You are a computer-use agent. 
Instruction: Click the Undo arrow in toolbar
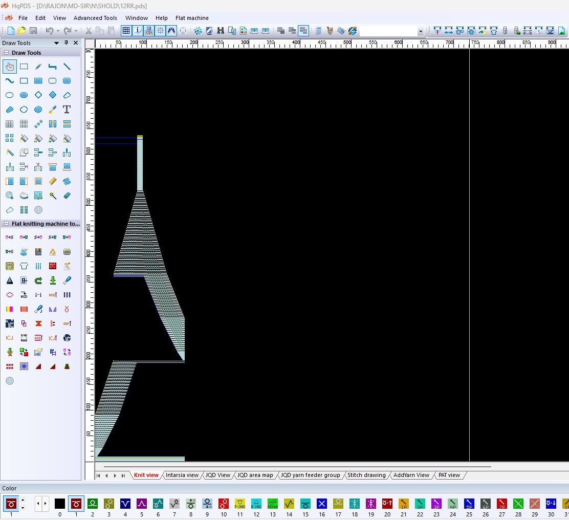[x=49, y=31]
